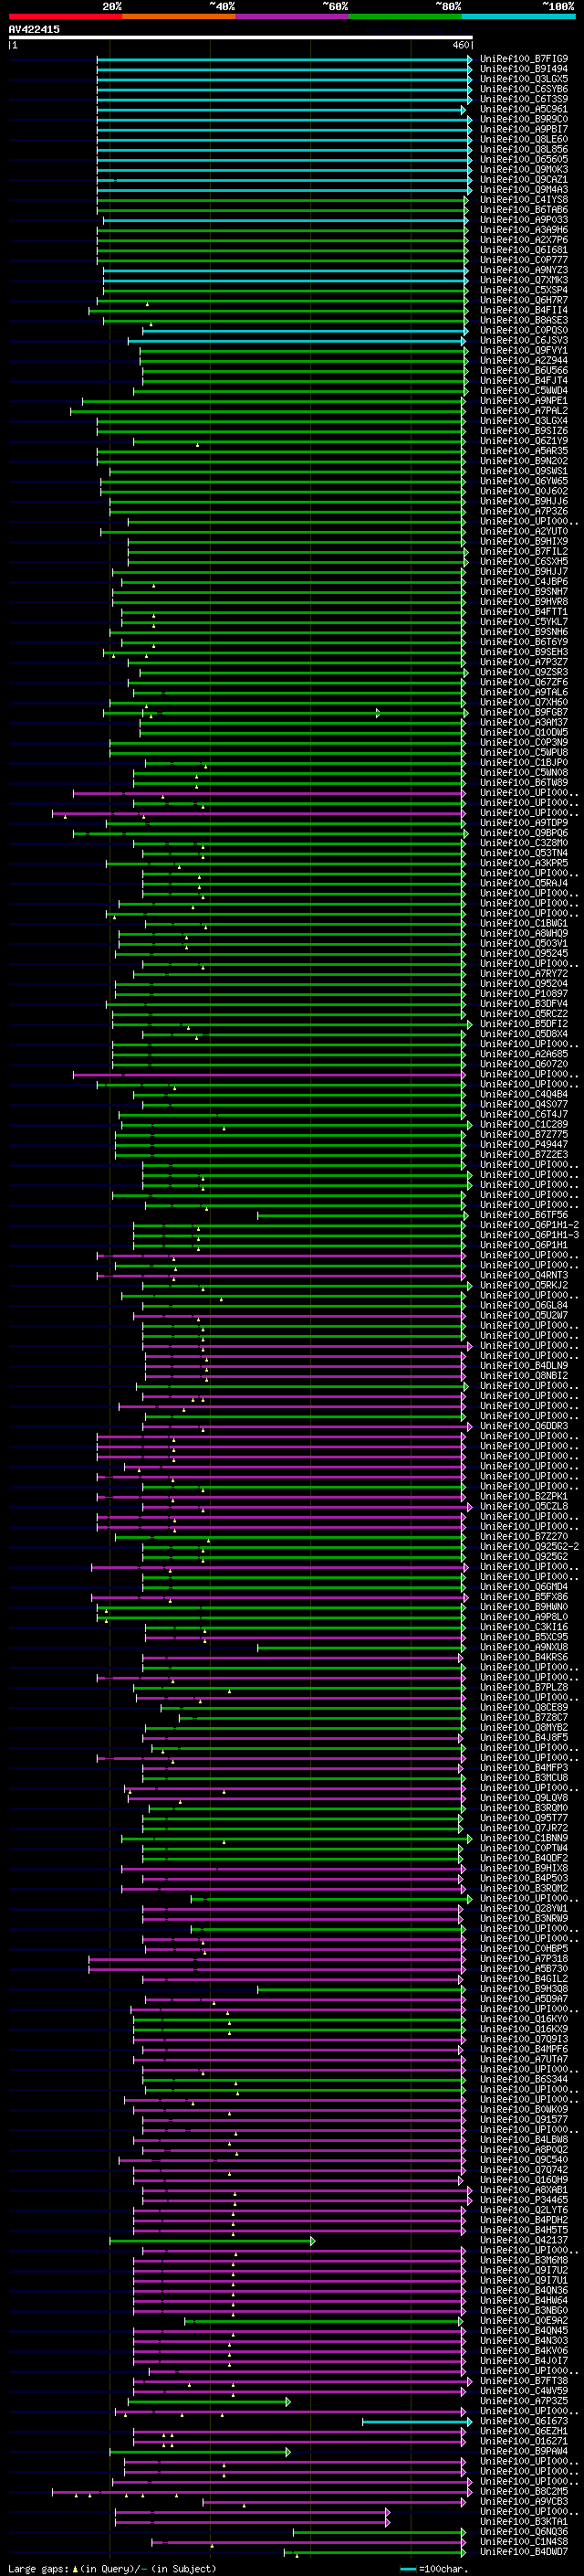Click the red 20% identity legend segment
The image size is (584, 2576).
pyautogui.click(x=65, y=16)
